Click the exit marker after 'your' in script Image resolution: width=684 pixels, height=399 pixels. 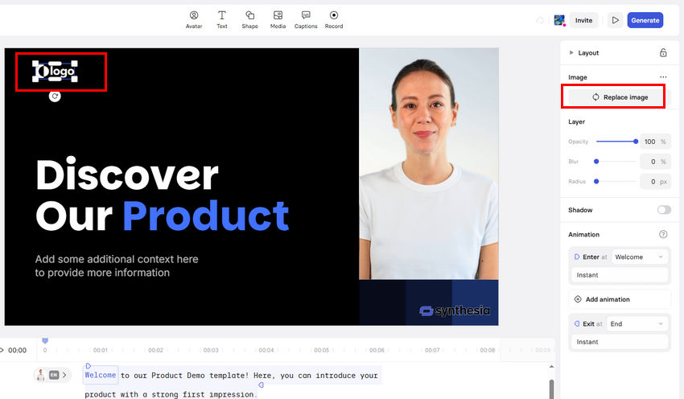click(x=261, y=385)
